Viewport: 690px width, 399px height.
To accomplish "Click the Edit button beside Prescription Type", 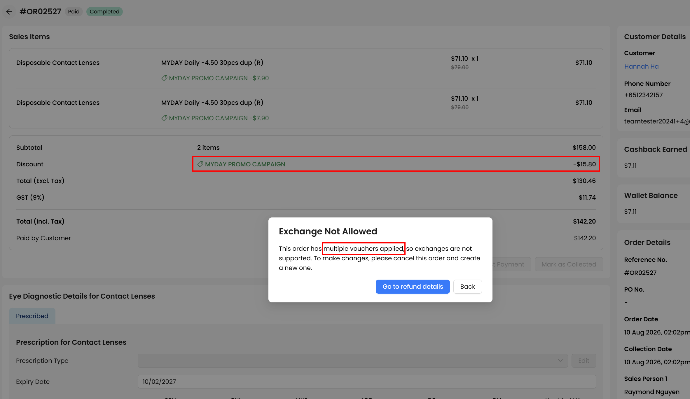I will click(x=584, y=361).
